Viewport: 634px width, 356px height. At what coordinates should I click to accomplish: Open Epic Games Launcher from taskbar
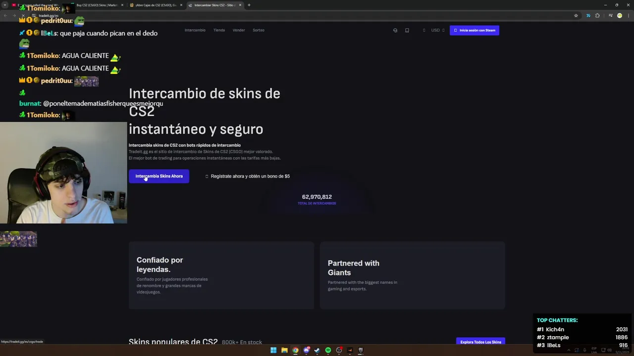click(361, 350)
